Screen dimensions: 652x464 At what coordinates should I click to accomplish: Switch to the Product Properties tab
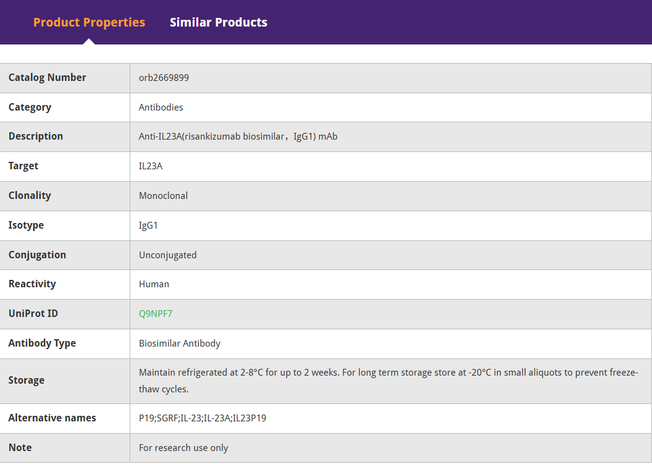pos(89,22)
